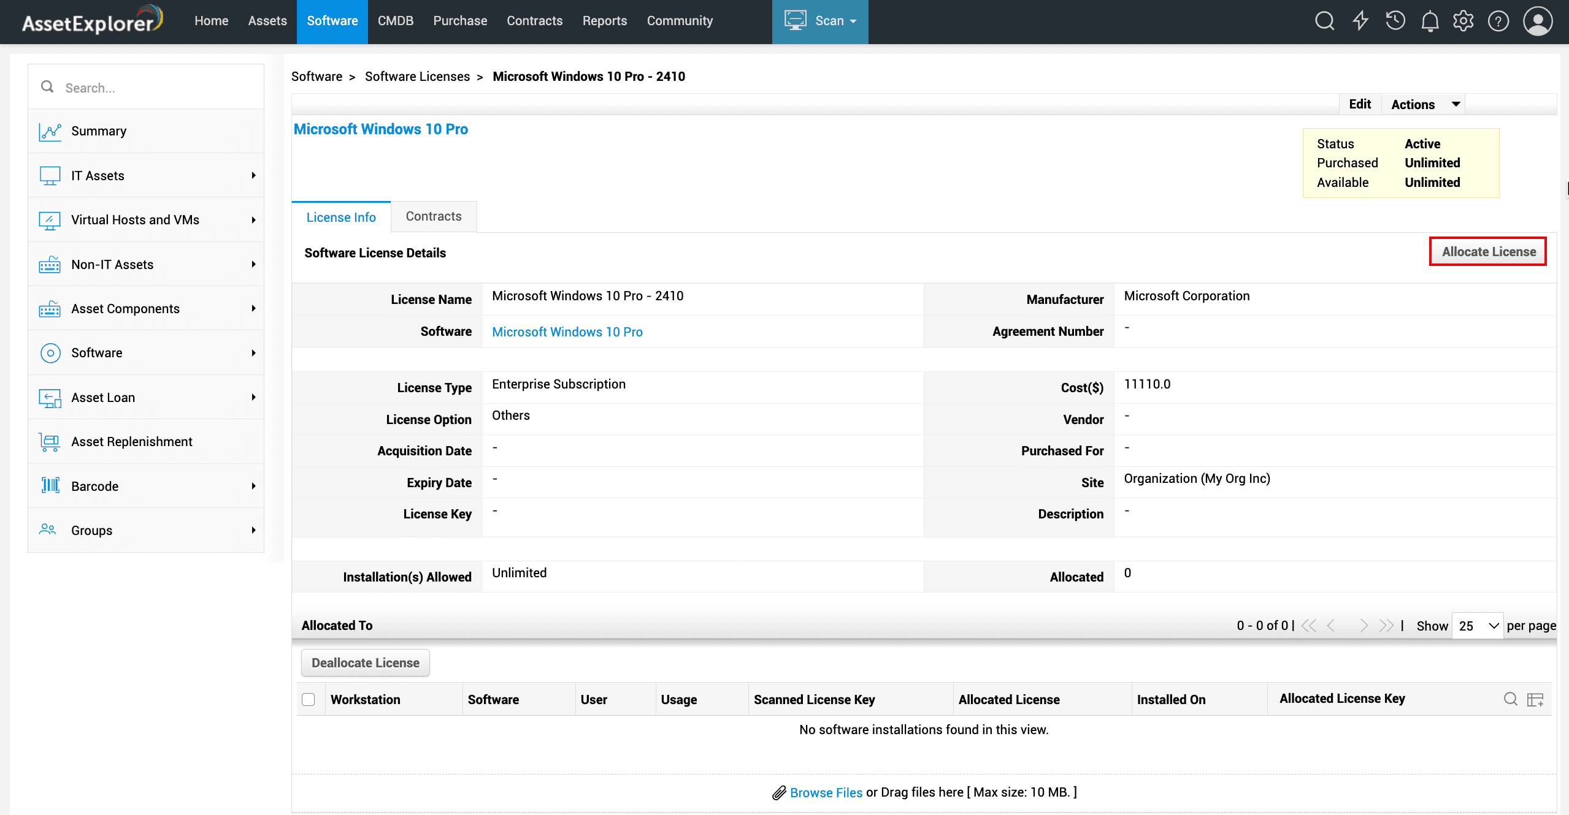This screenshot has height=815, width=1569.
Task: Open recent history clock icon
Action: coord(1395,21)
